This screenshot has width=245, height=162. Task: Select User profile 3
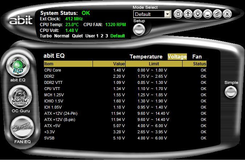coord(107,36)
